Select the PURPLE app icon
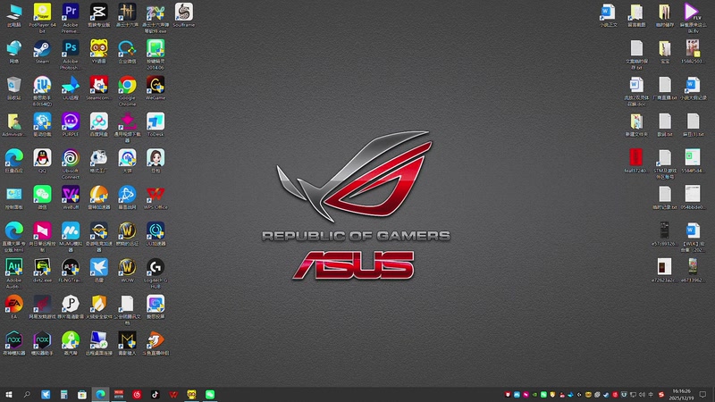Image resolution: width=715 pixels, height=402 pixels. pyautogui.click(x=71, y=124)
